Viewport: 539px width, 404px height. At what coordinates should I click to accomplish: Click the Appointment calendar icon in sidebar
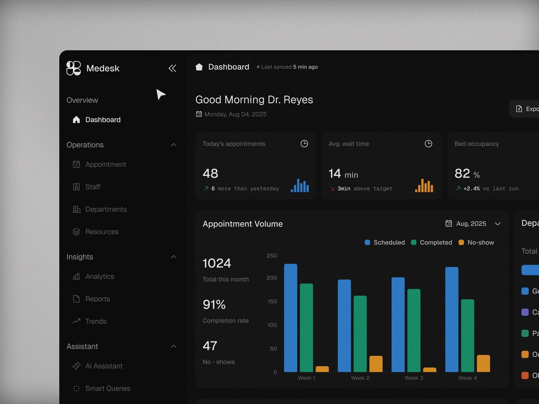[x=76, y=164]
